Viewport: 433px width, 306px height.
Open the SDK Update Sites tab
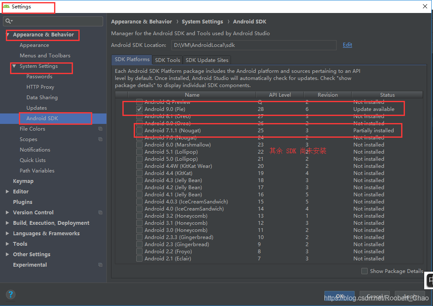point(207,60)
